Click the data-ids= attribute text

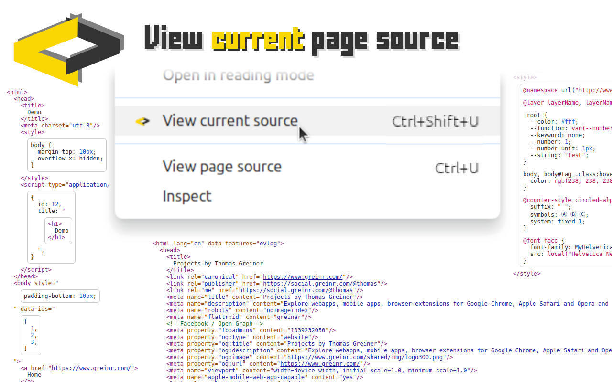tap(38, 309)
